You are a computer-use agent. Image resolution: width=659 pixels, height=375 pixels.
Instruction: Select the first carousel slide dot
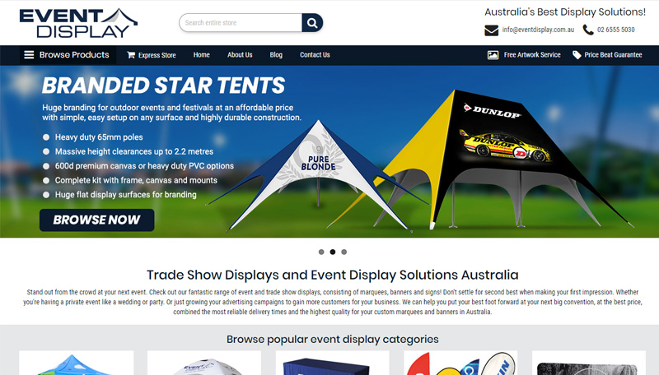(321, 252)
